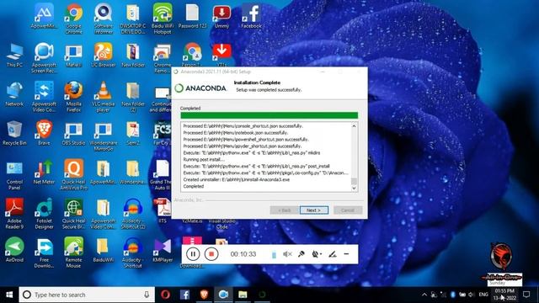539x303 pixels.
Task: Click the log line ending 'Uninstall-Anaconda3.exe'
Action: pos(237,179)
